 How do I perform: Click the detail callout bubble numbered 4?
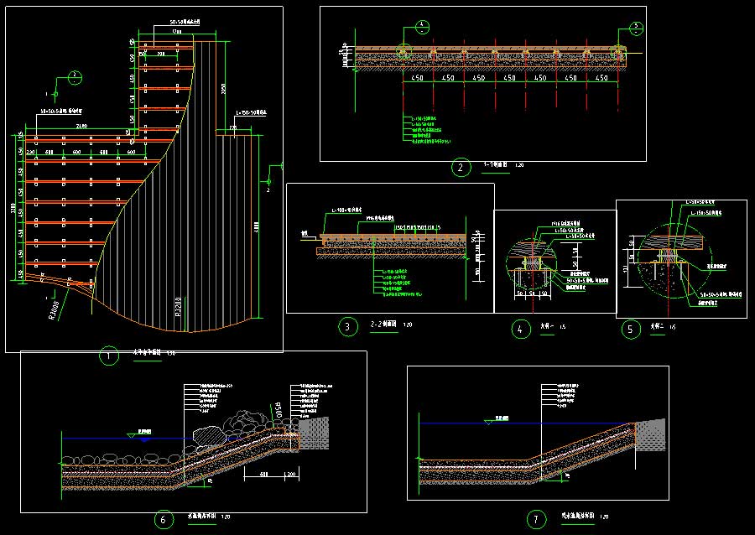click(x=422, y=27)
